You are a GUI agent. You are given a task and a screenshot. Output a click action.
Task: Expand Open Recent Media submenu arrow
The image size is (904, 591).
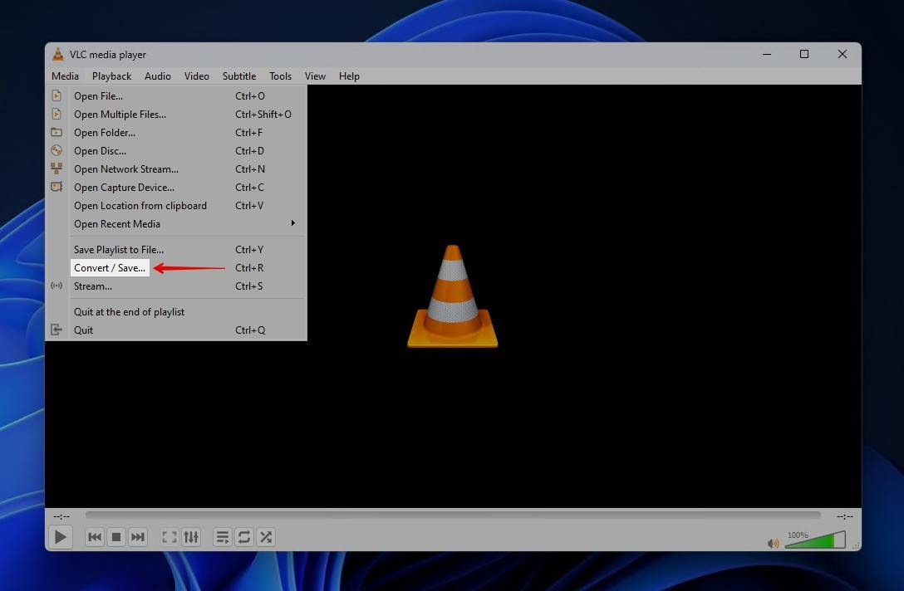[x=292, y=223]
